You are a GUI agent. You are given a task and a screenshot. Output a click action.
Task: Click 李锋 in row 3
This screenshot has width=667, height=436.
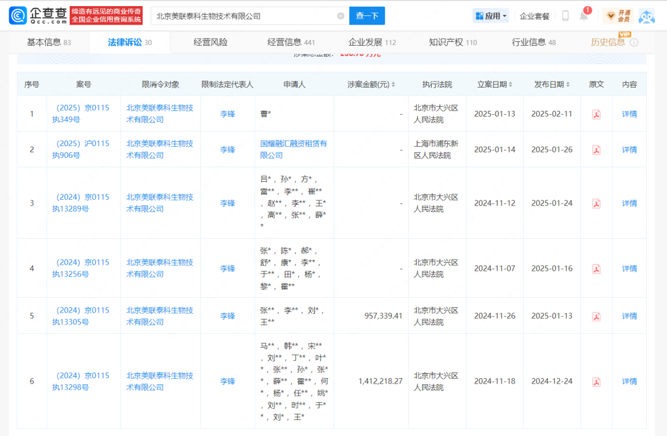pyautogui.click(x=227, y=203)
